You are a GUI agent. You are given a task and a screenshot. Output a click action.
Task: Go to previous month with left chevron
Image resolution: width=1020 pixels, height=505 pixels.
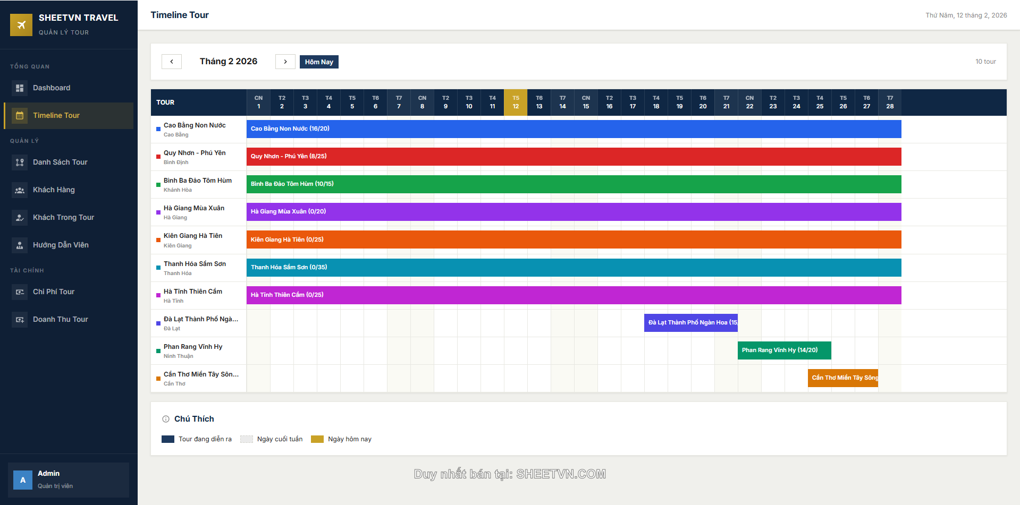(x=172, y=62)
